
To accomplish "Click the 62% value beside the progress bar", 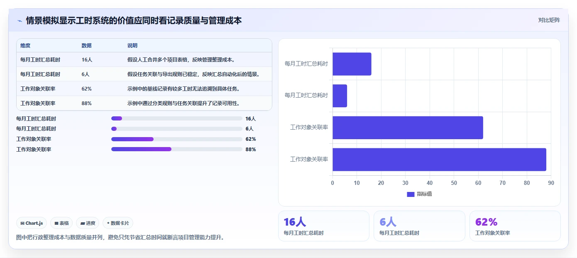I will point(251,139).
